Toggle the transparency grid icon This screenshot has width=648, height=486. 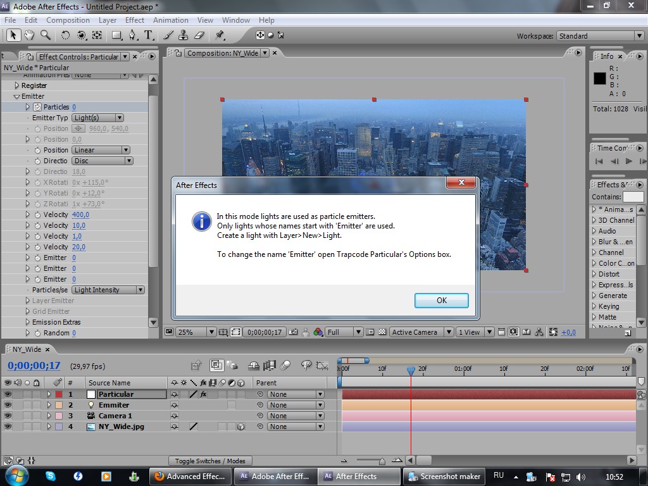click(382, 332)
